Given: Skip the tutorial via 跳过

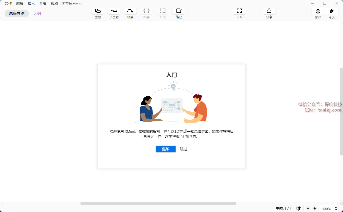Looking at the screenshot, I should click(x=184, y=149).
